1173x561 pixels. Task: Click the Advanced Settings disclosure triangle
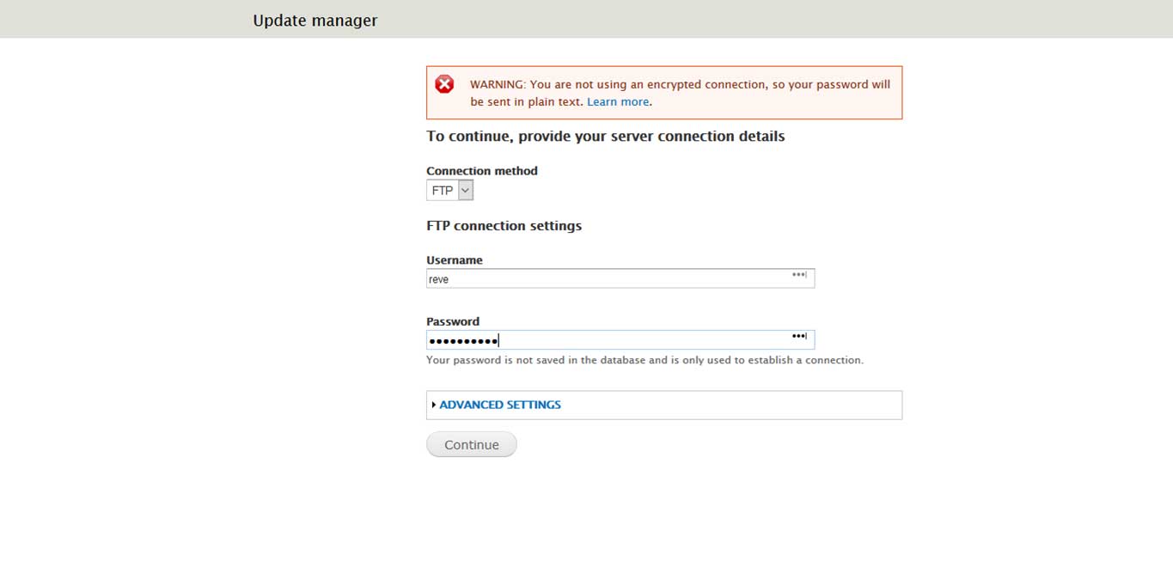click(x=434, y=405)
